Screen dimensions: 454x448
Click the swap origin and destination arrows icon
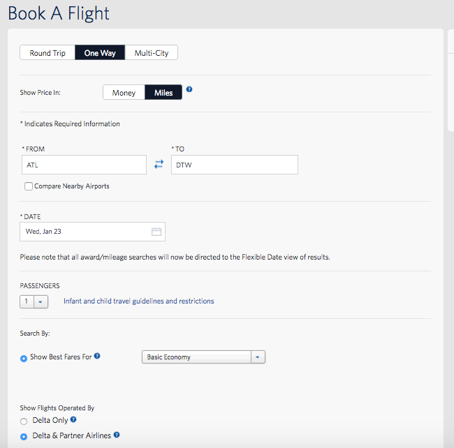click(x=159, y=164)
